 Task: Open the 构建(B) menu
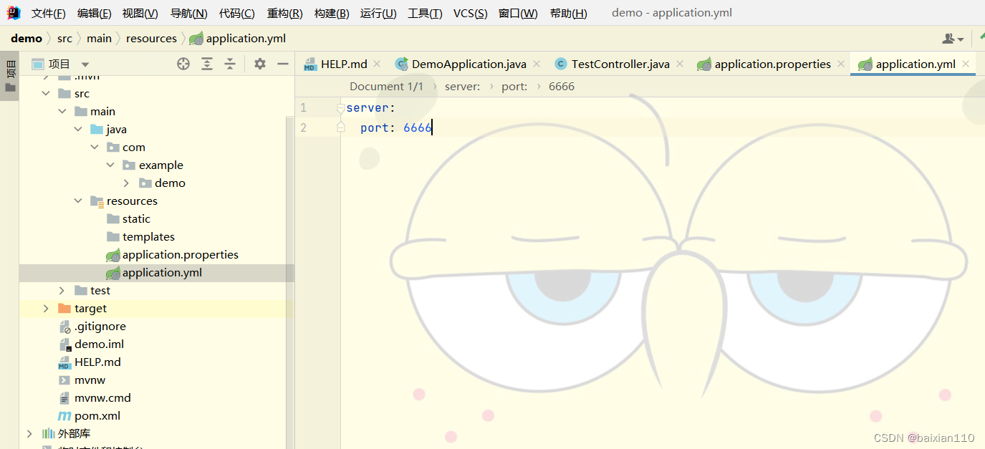point(332,13)
